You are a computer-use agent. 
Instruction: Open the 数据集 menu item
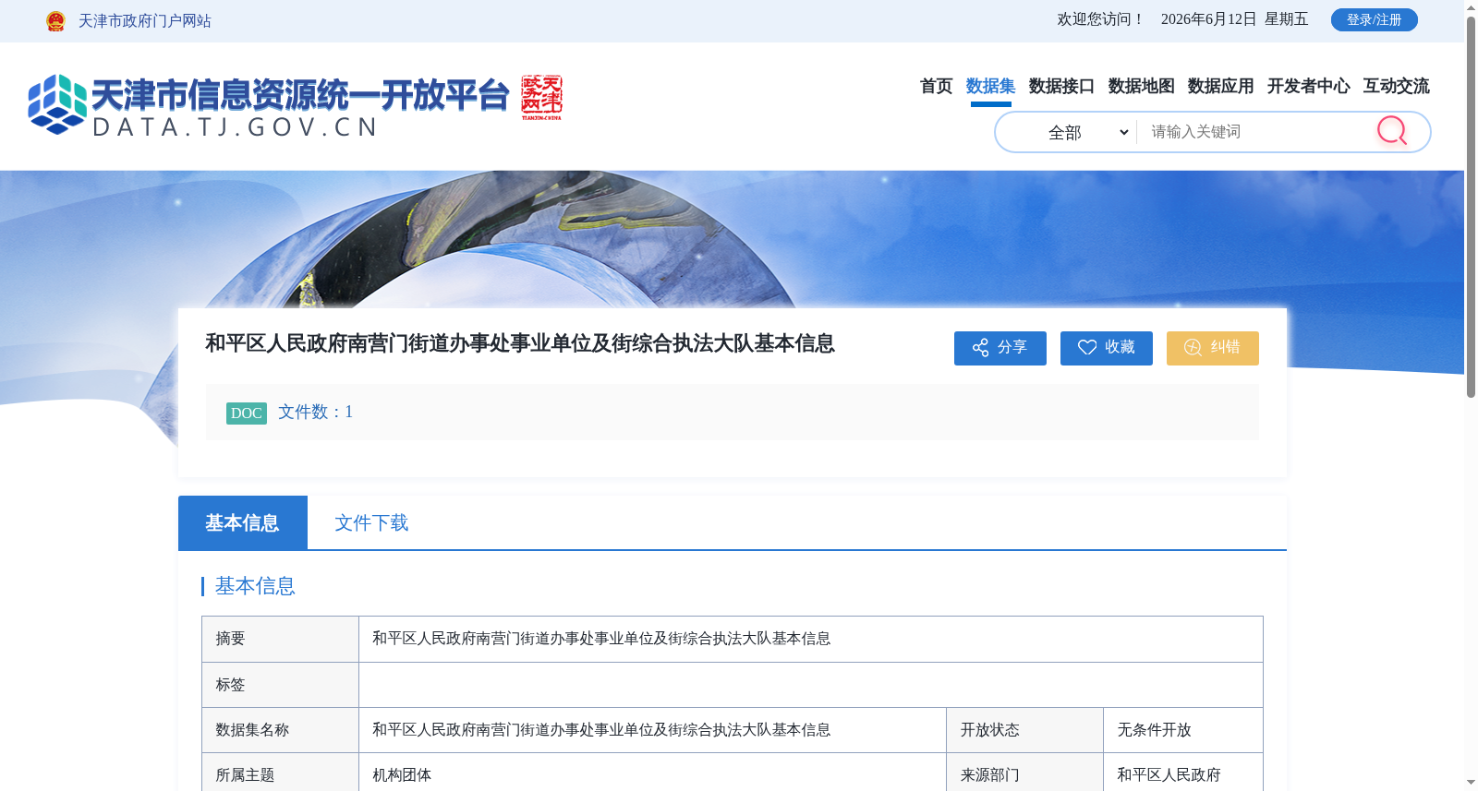click(x=990, y=86)
